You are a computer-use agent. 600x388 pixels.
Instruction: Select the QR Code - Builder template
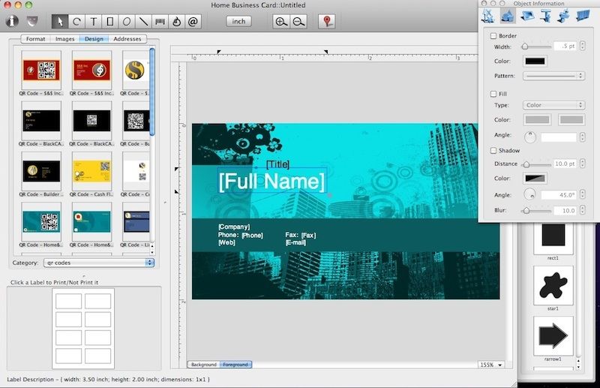(41, 175)
